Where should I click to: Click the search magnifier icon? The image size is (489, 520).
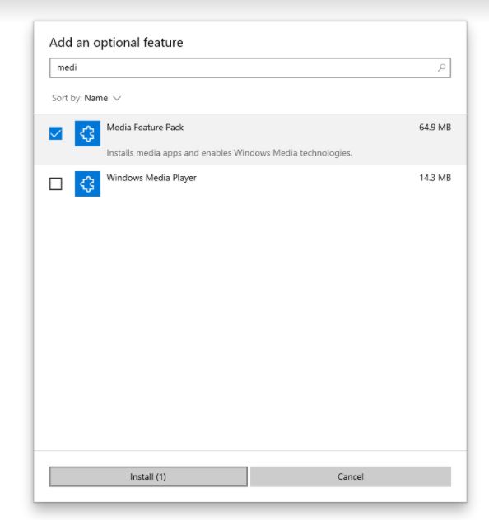click(441, 67)
